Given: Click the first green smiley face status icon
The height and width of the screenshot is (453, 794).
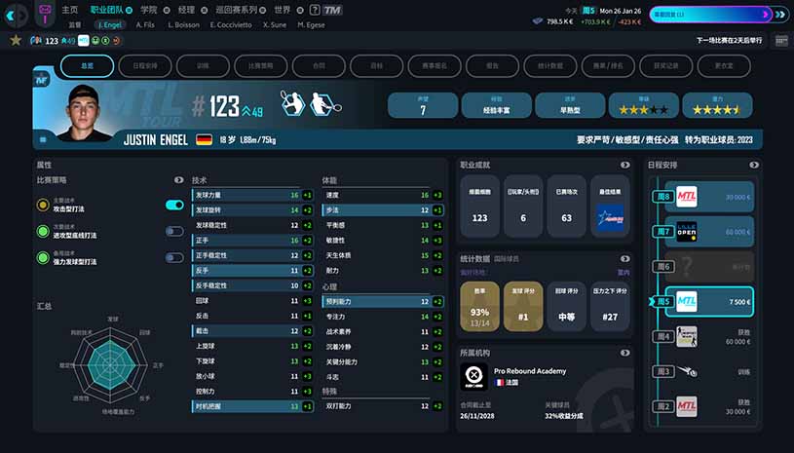Looking at the screenshot, I should pyautogui.click(x=95, y=41).
